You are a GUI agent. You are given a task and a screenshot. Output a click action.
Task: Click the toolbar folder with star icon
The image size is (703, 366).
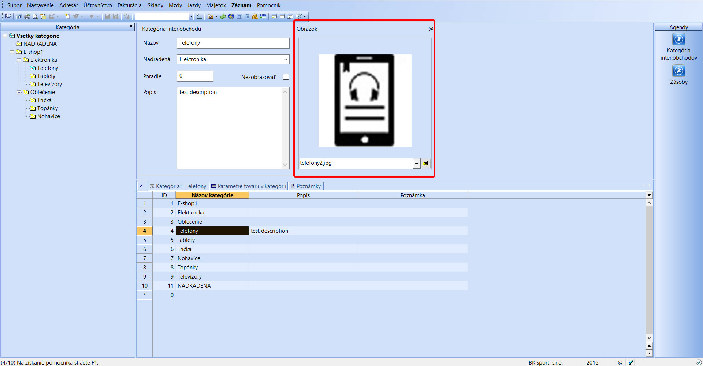click(210, 16)
